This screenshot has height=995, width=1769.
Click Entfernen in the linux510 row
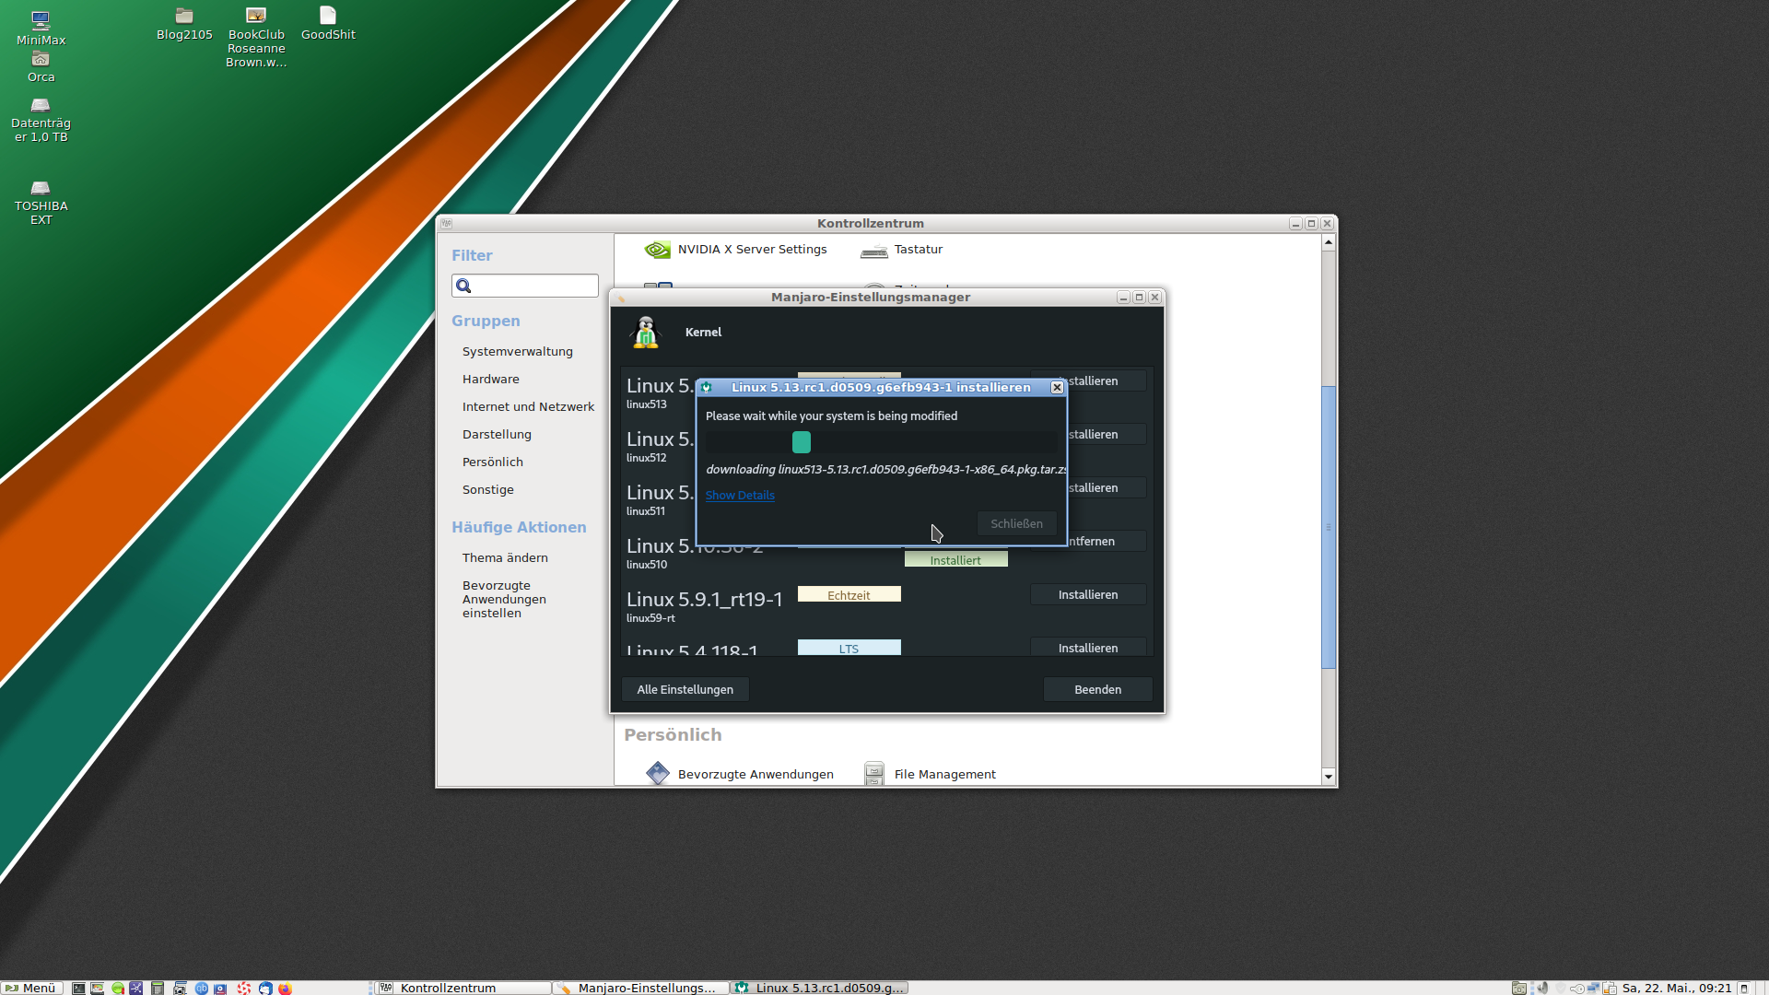click(1108, 541)
